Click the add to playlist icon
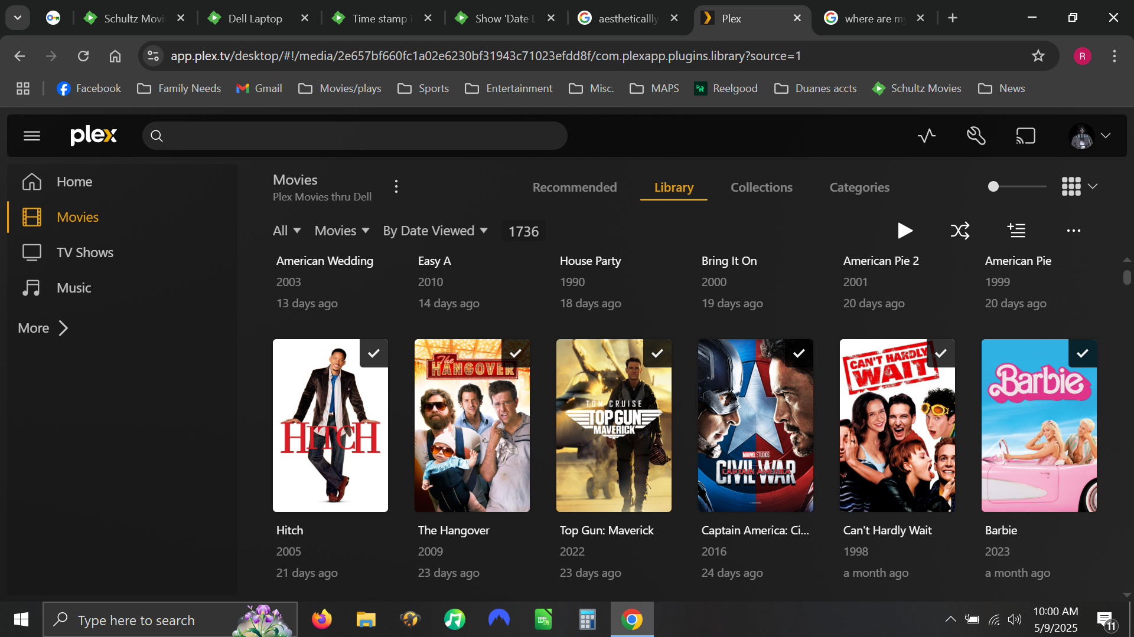 (1016, 231)
